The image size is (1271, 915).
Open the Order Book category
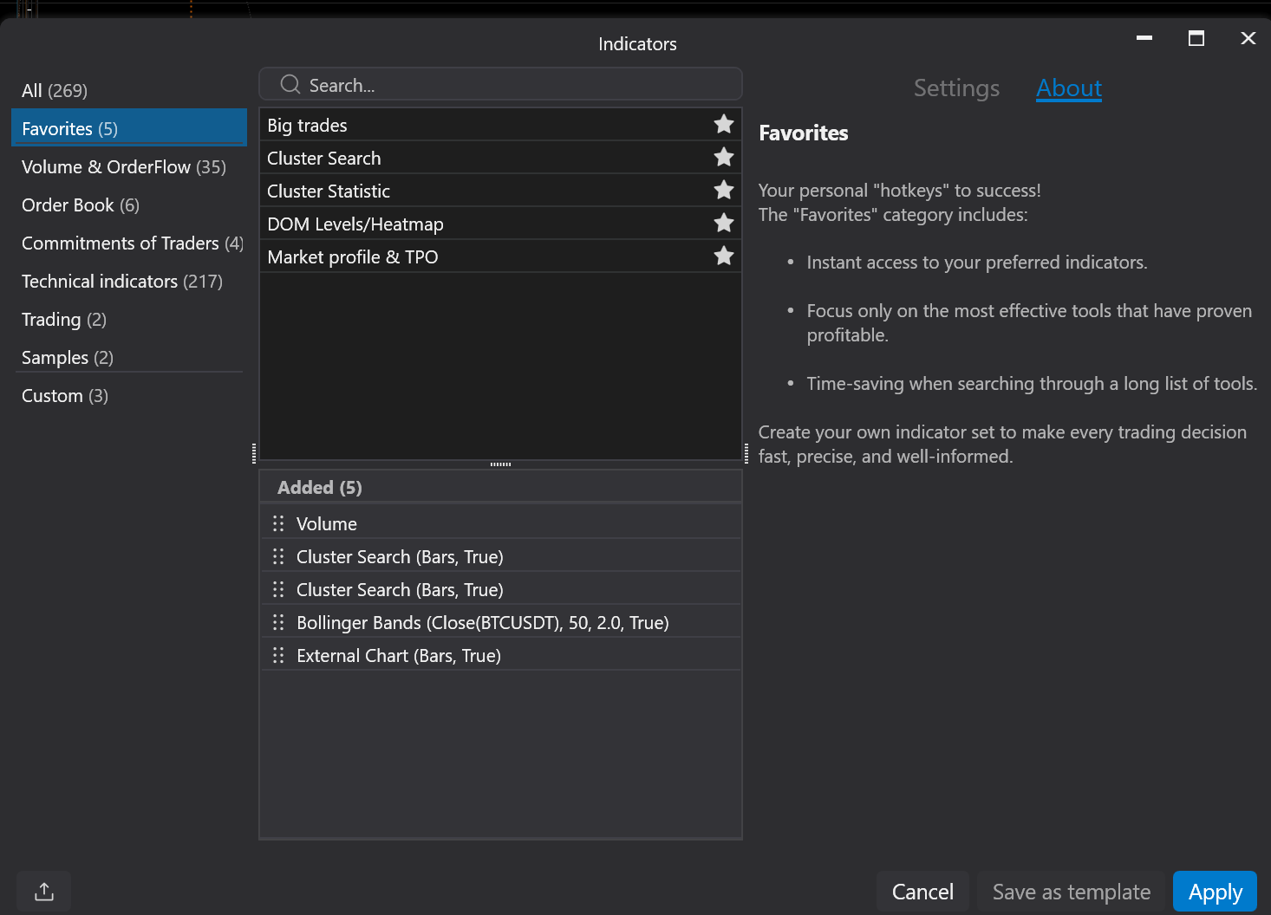click(81, 205)
